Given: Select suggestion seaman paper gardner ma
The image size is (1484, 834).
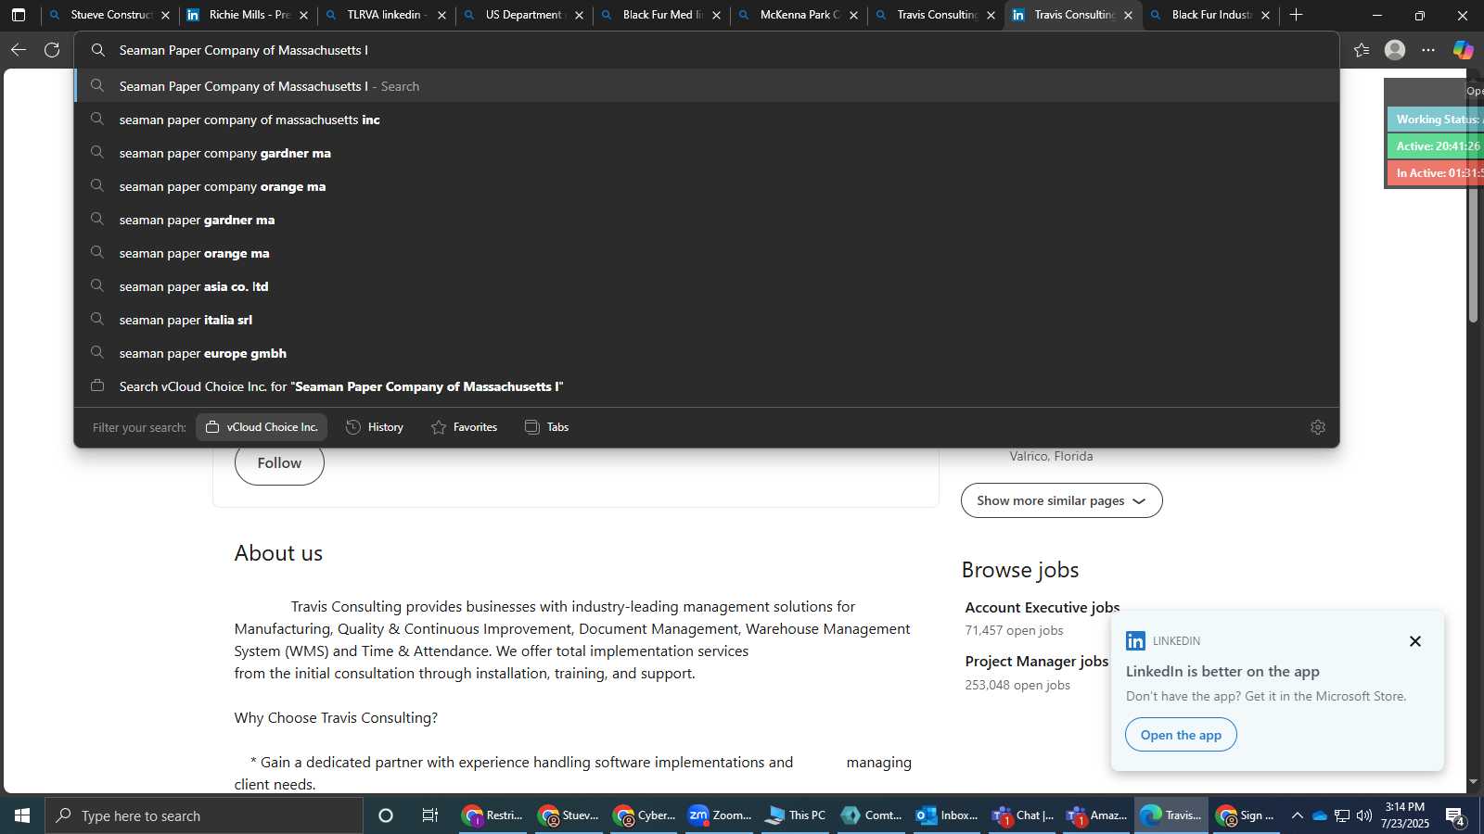Looking at the screenshot, I should [x=707, y=220].
